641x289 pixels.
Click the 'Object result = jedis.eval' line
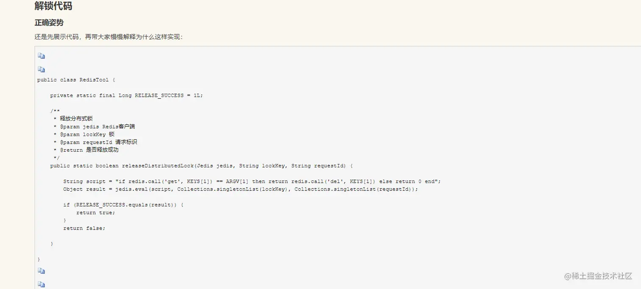(240, 189)
